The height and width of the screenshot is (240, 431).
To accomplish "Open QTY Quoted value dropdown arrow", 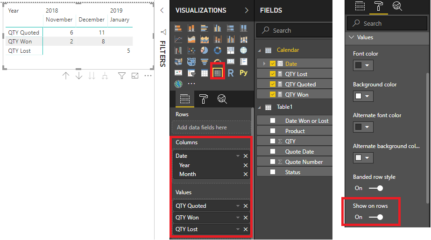I will [x=238, y=206].
